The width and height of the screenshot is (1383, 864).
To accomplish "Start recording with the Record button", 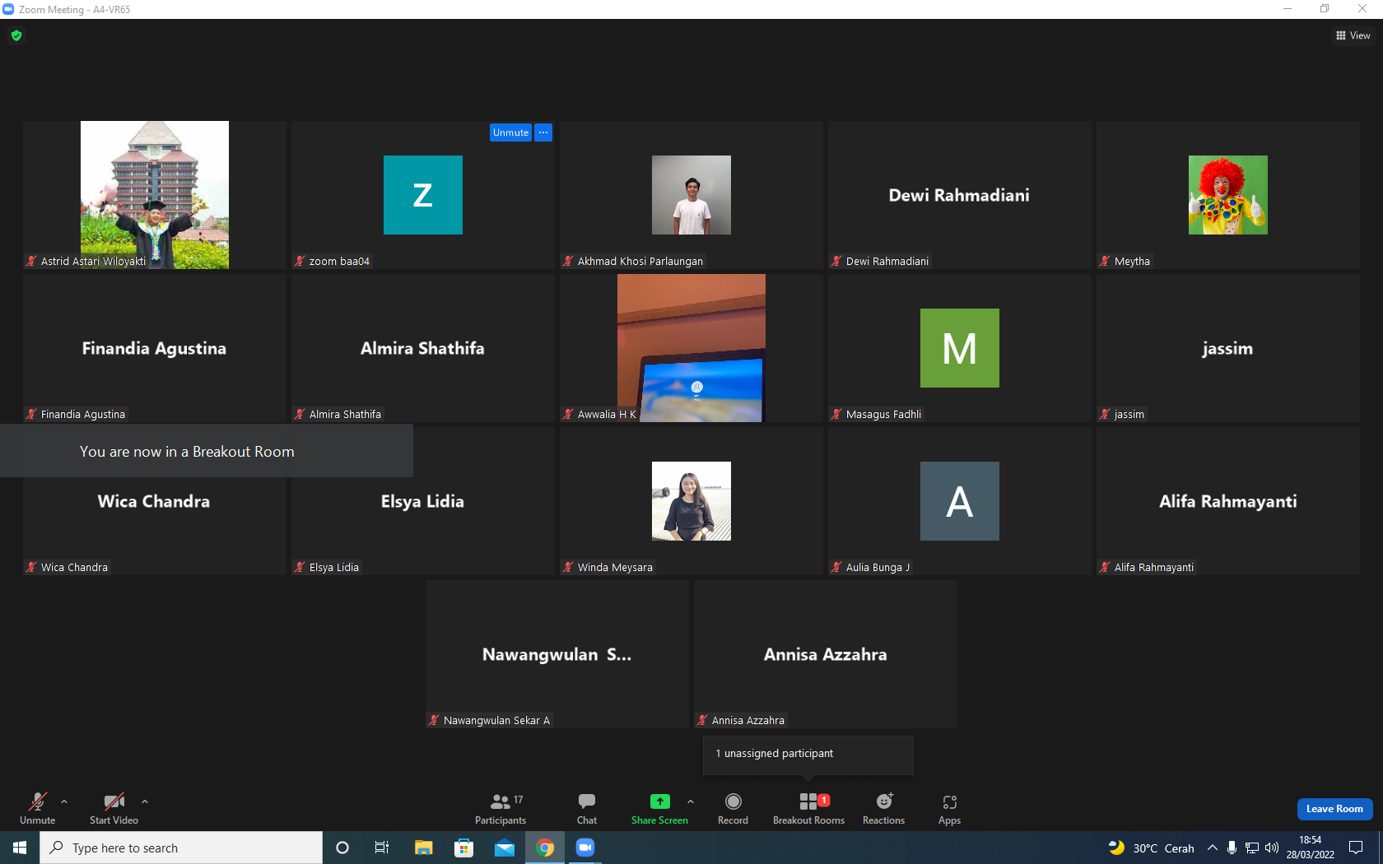I will click(x=733, y=809).
